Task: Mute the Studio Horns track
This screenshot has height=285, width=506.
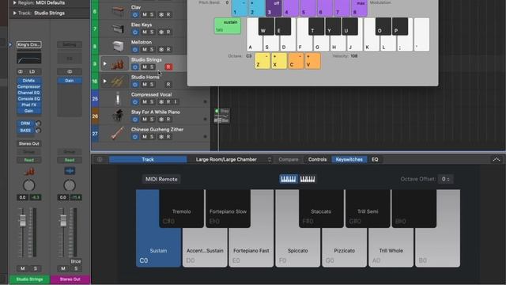Action: [145, 85]
